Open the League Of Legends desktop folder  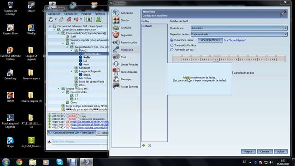tap(31, 53)
